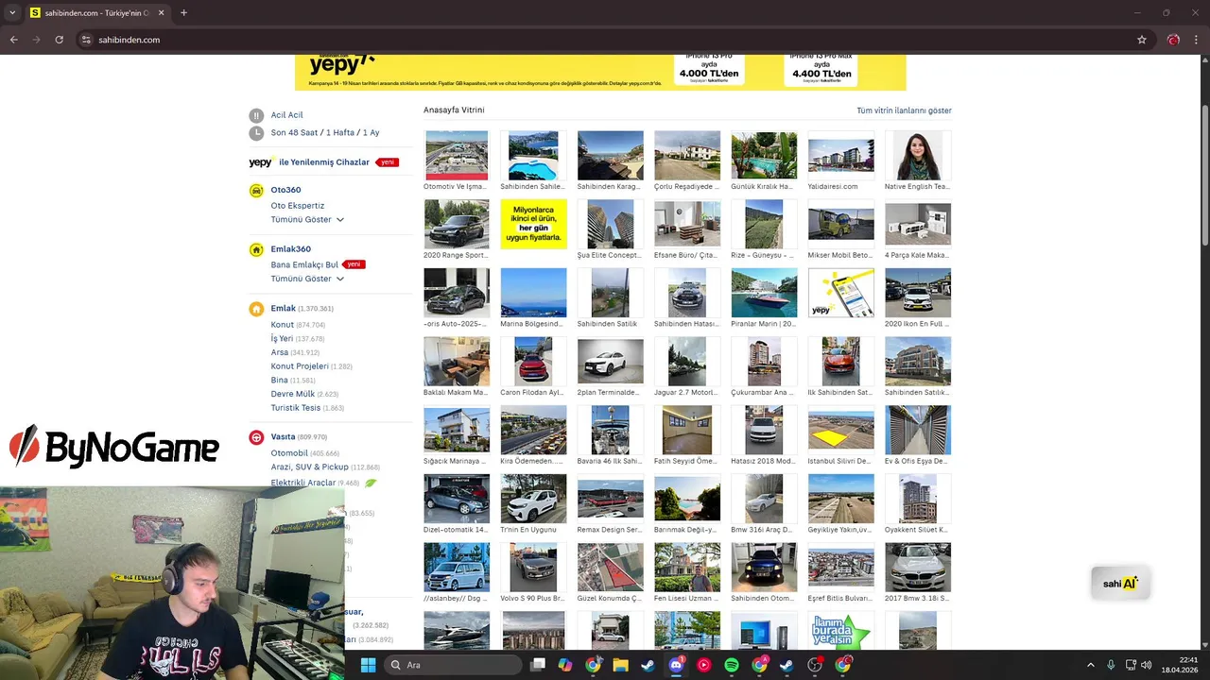
Task: Click the site info icon in the address bar
Action: [x=86, y=40]
